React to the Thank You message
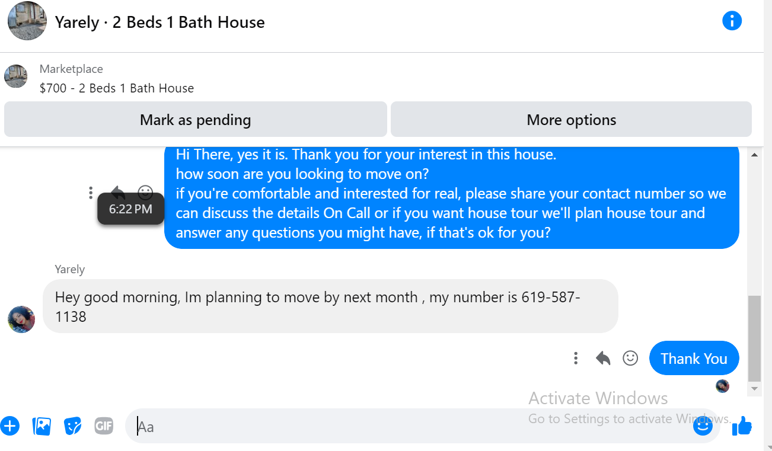The image size is (772, 451). (x=630, y=359)
